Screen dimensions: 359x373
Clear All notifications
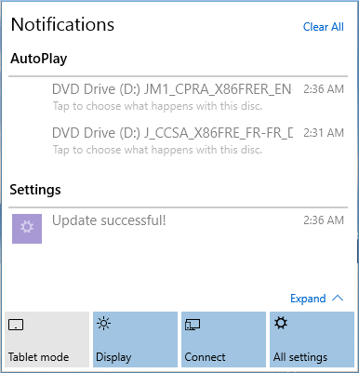323,27
